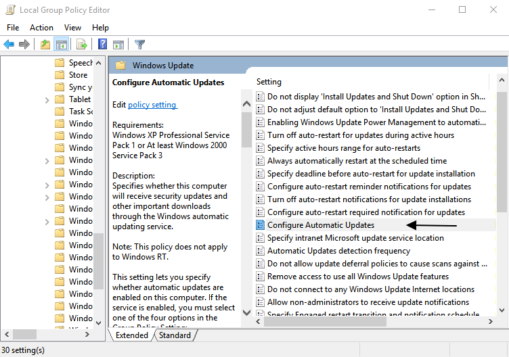Click the icon beside Configure Automatic Updates
The height and width of the screenshot is (357, 509).
[261, 225]
